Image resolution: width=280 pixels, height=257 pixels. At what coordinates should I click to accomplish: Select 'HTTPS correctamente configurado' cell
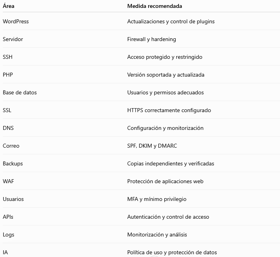point(169,110)
